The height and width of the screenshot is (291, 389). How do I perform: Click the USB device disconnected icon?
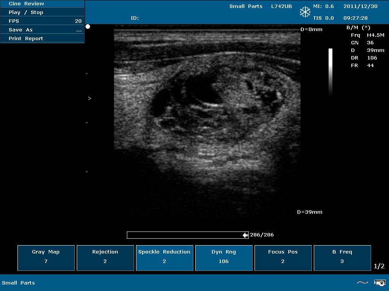(x=380, y=282)
